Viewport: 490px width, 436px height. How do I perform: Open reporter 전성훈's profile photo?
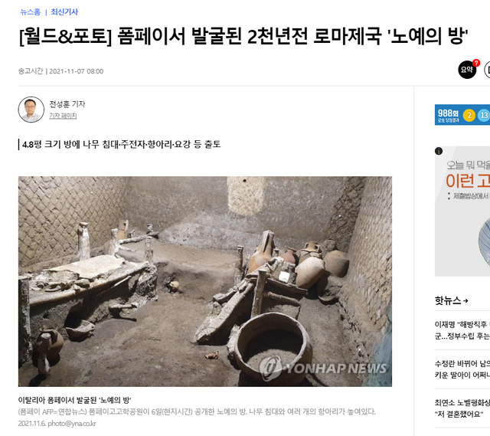click(x=31, y=109)
